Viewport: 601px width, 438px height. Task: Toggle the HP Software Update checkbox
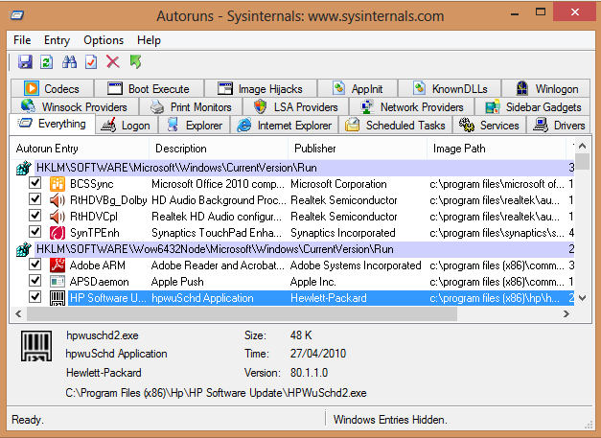click(x=35, y=296)
